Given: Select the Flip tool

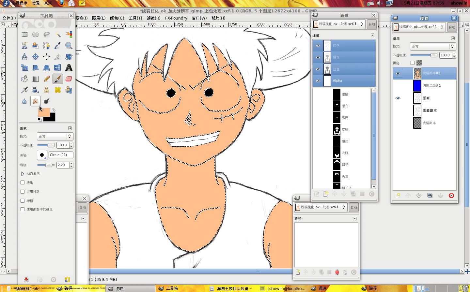Looking at the screenshot, I should pos(58,68).
